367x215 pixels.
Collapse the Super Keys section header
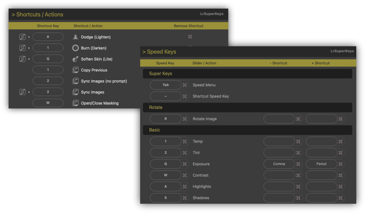pos(161,73)
